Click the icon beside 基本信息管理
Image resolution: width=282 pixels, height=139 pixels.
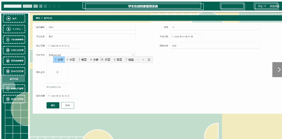[8, 71]
